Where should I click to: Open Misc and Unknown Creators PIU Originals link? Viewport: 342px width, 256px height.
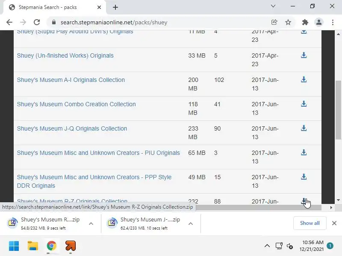click(98, 153)
